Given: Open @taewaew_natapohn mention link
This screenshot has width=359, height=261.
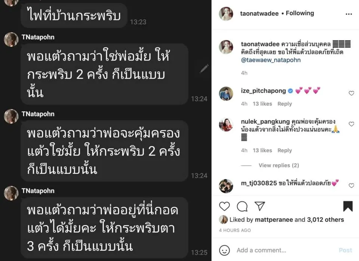Looking at the screenshot, I should point(271,60).
